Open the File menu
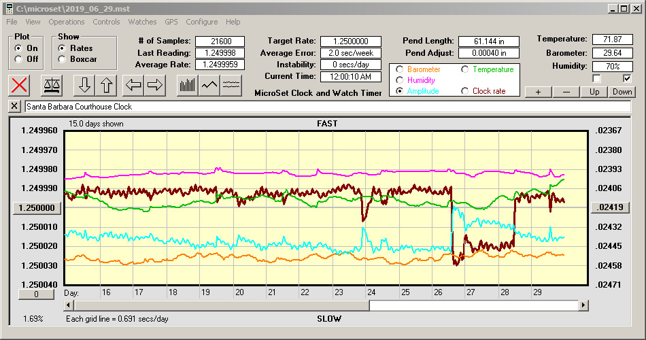646x340 pixels. coord(12,22)
